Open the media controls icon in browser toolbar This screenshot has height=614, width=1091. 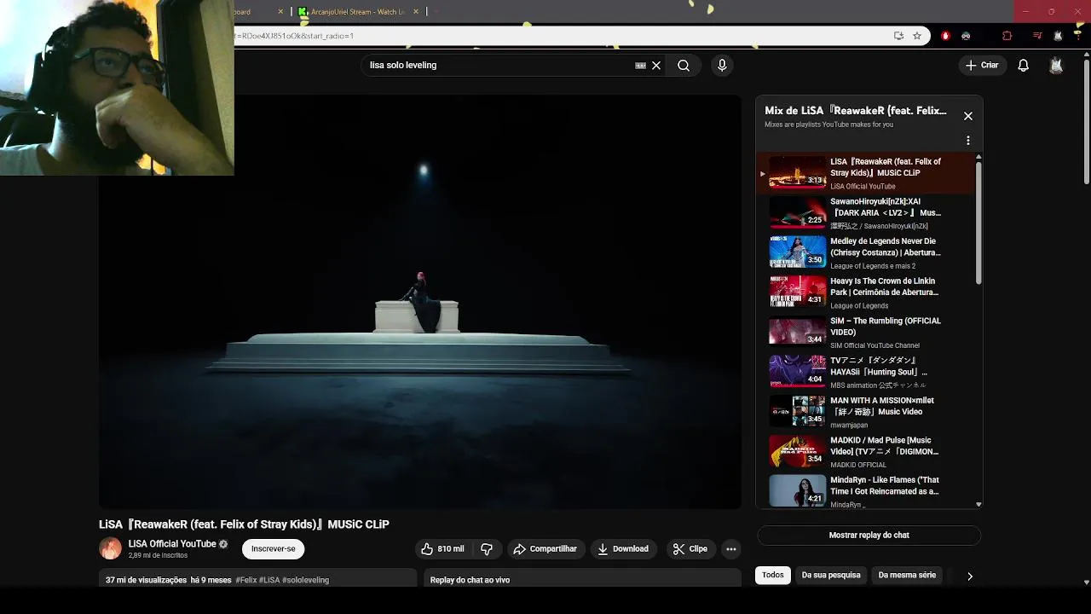coord(1036,36)
